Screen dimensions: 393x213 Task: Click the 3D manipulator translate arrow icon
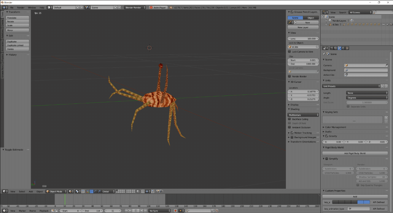click(91, 191)
